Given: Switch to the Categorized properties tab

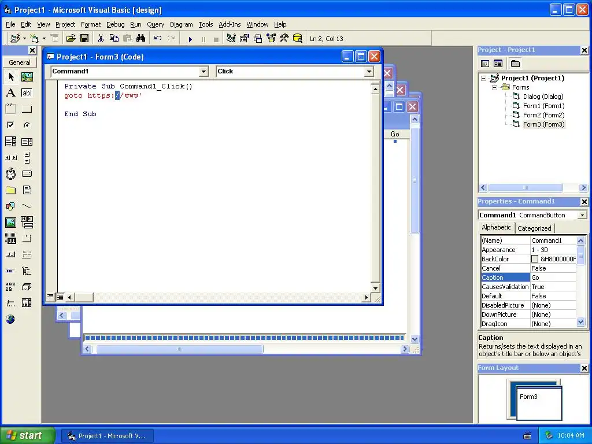Looking at the screenshot, I should point(534,228).
